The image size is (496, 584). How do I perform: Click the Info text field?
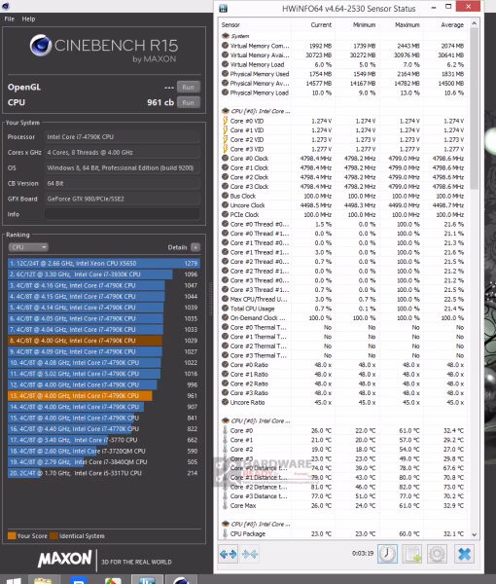pyautogui.click(x=122, y=214)
